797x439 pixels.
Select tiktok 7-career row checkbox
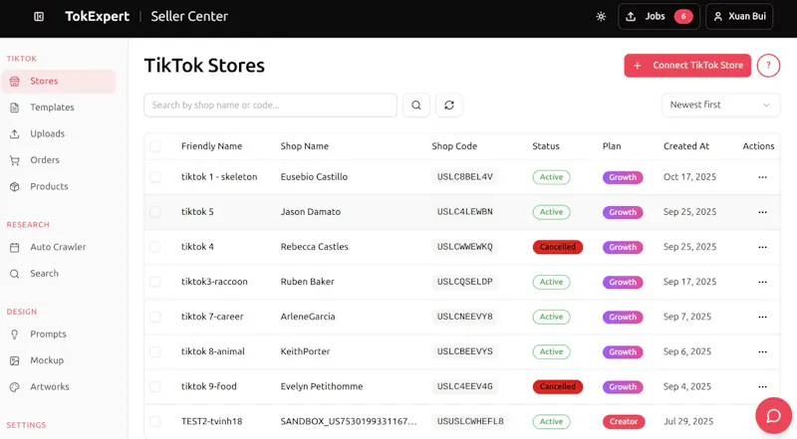coord(155,317)
